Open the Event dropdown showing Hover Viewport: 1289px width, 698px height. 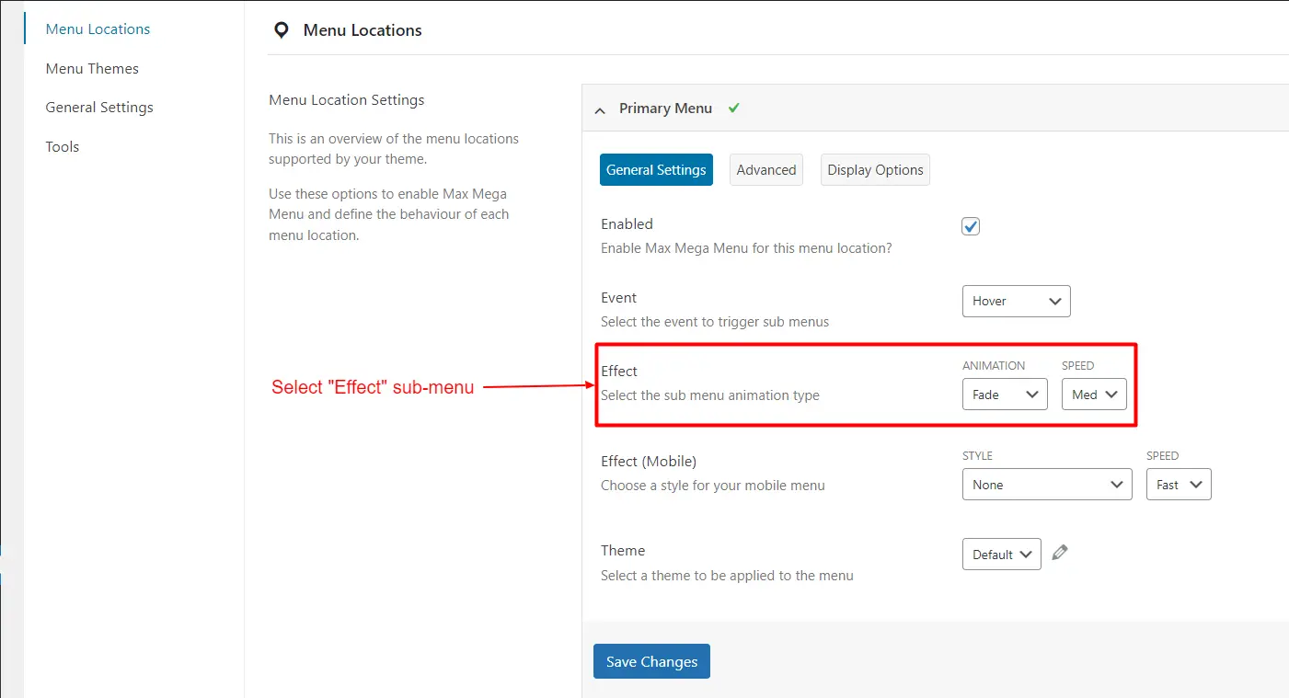click(x=1016, y=301)
